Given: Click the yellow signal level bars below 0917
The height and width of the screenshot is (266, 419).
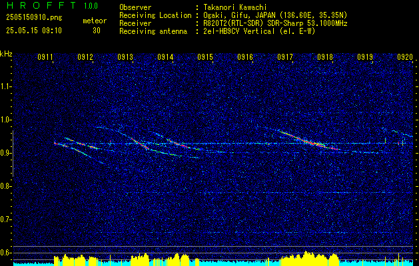Looking at the screenshot, I should click(309, 259).
